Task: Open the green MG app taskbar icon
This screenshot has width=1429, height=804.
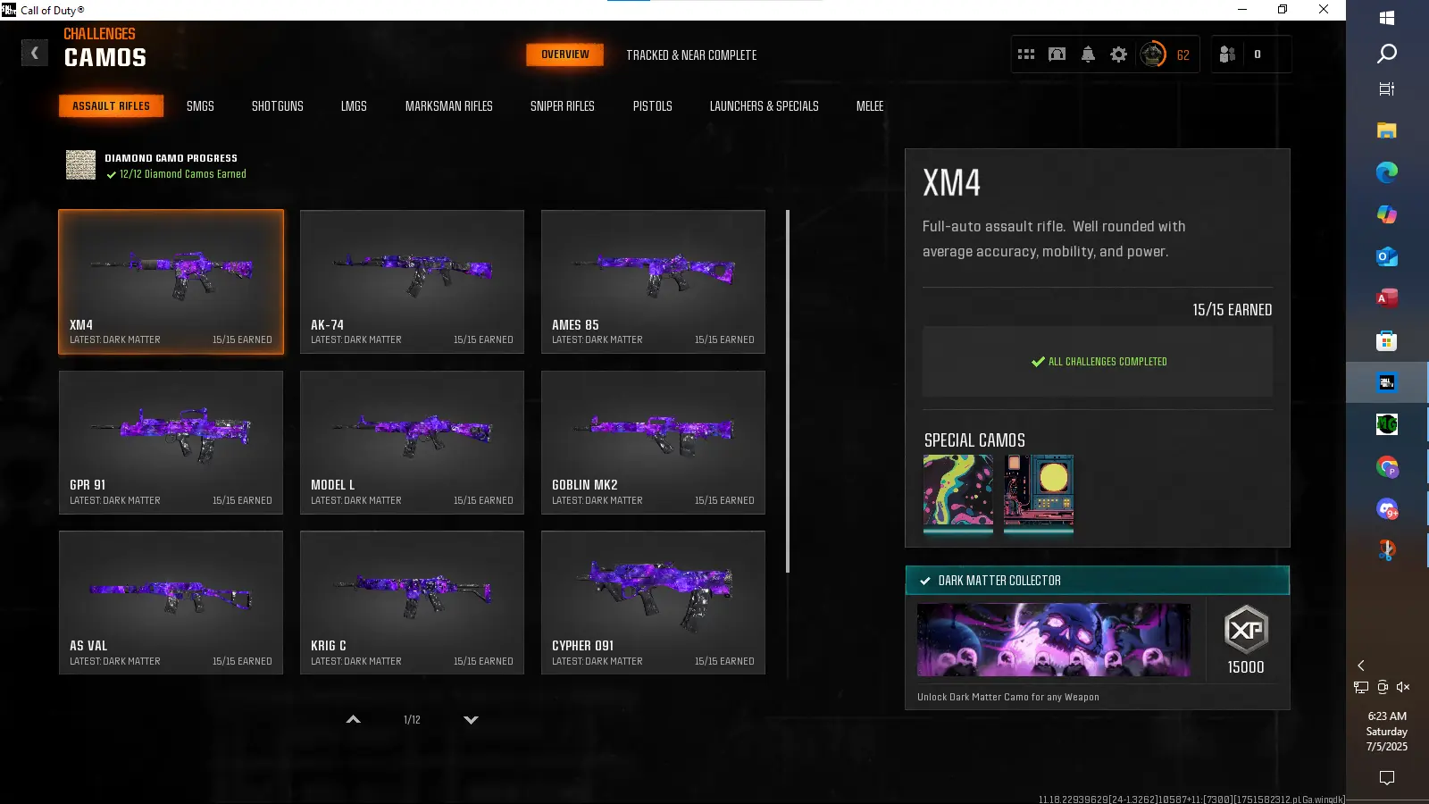Action: pos(1387,424)
